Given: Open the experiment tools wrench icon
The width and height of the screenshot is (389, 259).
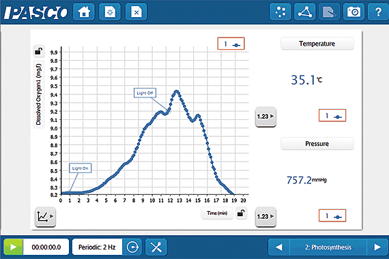Looking at the screenshot, I should (156, 247).
